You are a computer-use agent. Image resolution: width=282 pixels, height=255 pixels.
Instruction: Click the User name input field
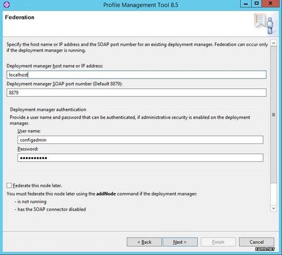[140, 140]
